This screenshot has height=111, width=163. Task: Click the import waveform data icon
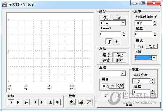tap(72, 102)
